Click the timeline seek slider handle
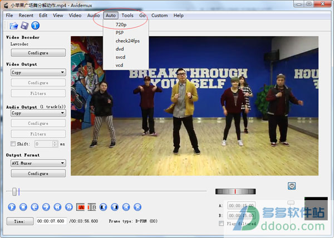Image resolution: width=334 pixels, height=238 pixels. tap(14, 191)
